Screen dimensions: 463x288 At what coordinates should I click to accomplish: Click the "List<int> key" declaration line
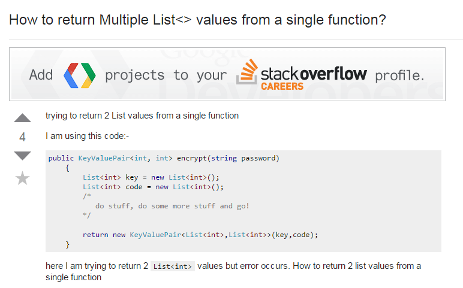(151, 177)
